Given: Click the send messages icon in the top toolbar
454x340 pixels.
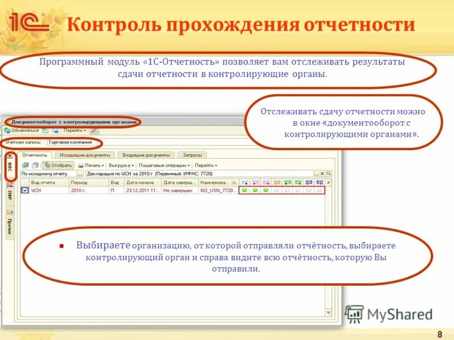Looking at the screenshot, I should click(x=55, y=131).
